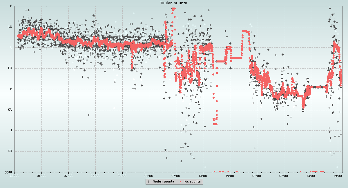This screenshot has height=188, width=348.
Task: Click the short flat red segment at I level
Action: [x=215, y=124]
